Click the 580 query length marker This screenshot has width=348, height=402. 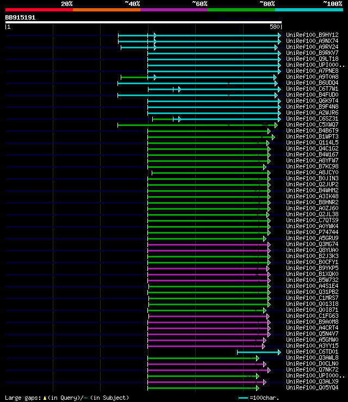click(x=275, y=27)
